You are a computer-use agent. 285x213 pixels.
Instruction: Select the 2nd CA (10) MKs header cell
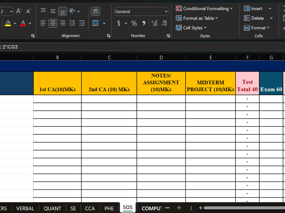tap(109, 83)
